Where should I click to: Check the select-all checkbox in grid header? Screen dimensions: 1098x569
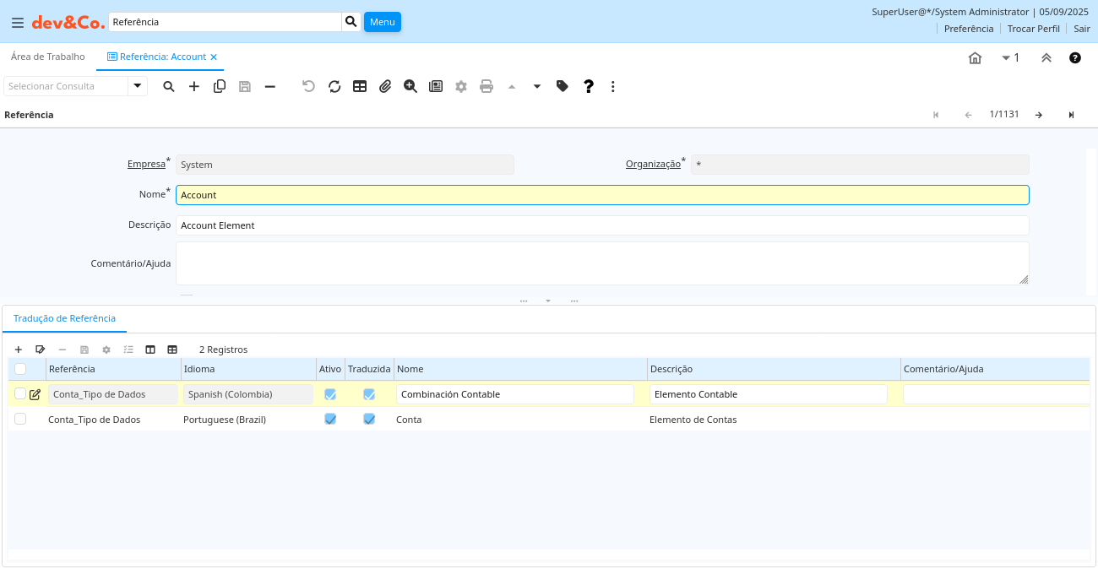20,369
